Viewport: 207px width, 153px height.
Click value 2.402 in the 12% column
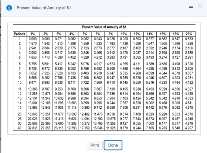(x=137, y=48)
